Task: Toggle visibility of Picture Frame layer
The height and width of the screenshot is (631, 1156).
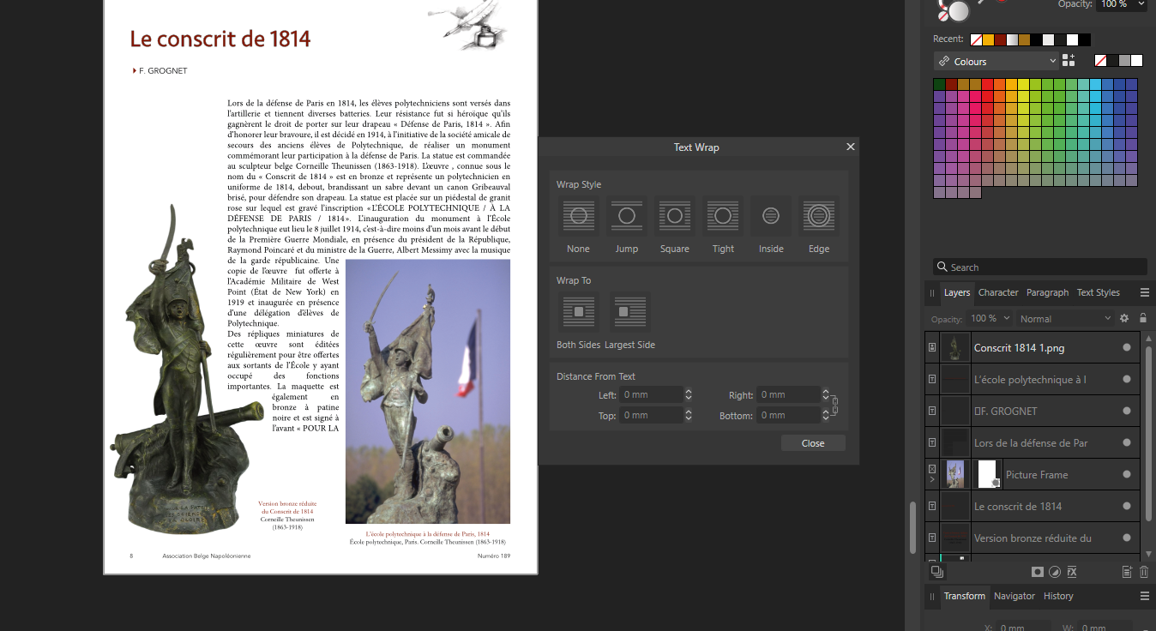Action: [1127, 475]
